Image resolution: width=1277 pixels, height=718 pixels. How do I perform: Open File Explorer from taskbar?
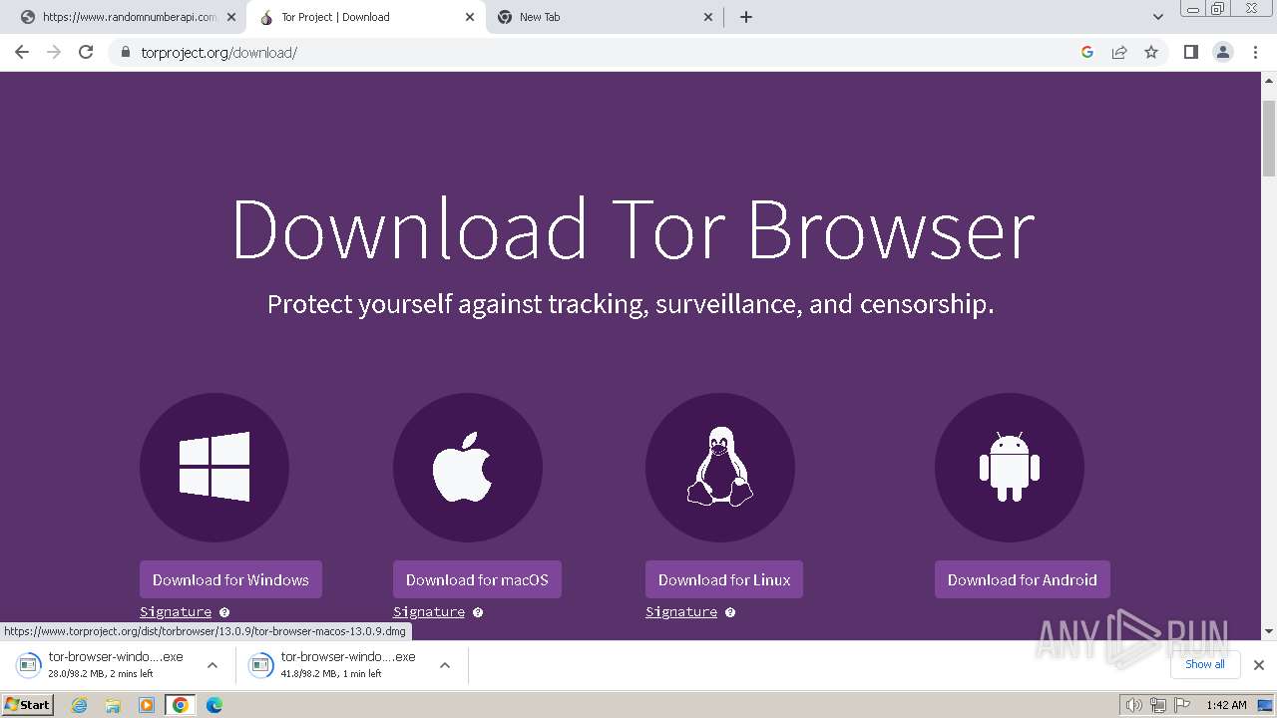pos(113,705)
